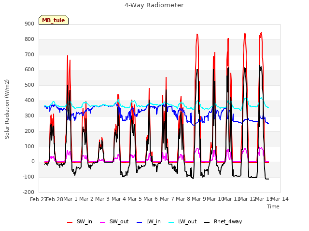Click the Solar Radiation (W/m2) axis title

(x=7, y=109)
